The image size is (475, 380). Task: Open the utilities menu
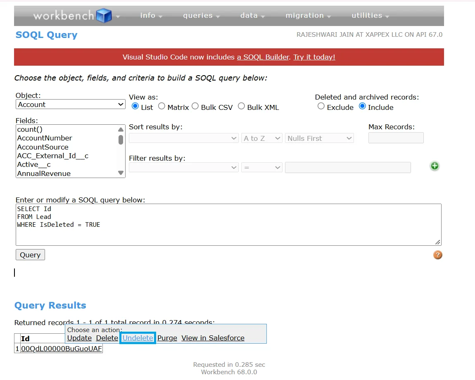(x=370, y=15)
